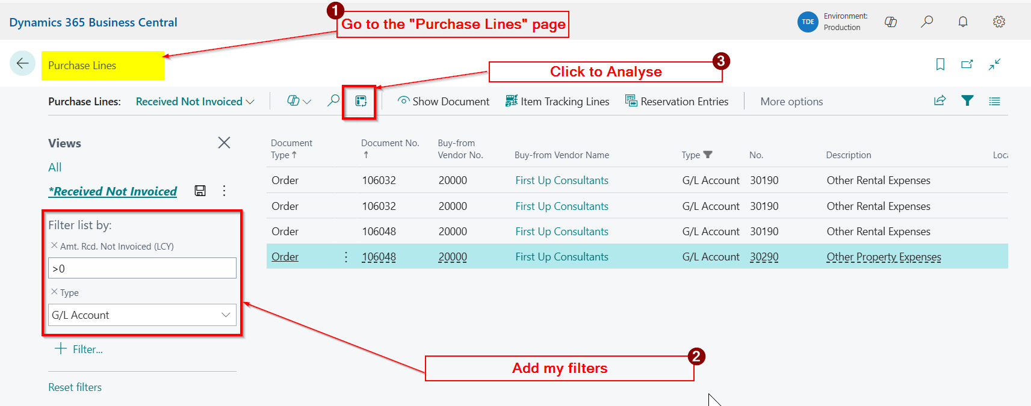
Task: Open More options menu
Action: coord(791,102)
